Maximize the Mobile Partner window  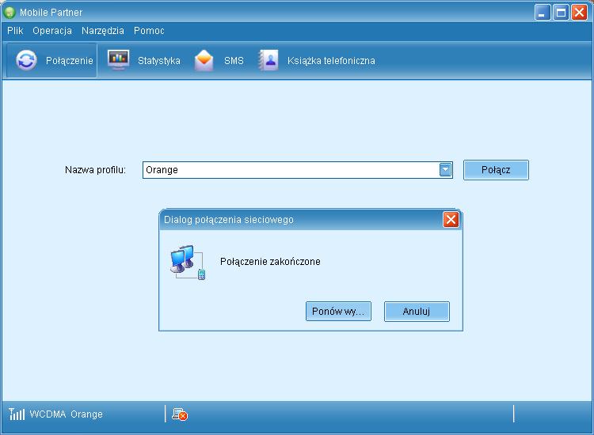point(561,13)
